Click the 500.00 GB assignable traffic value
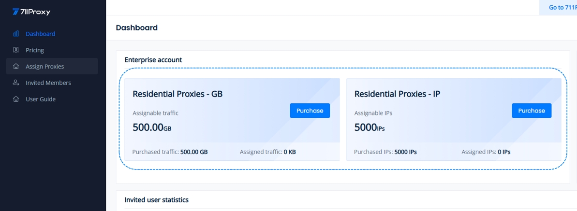This screenshot has width=577, height=211. (x=152, y=128)
